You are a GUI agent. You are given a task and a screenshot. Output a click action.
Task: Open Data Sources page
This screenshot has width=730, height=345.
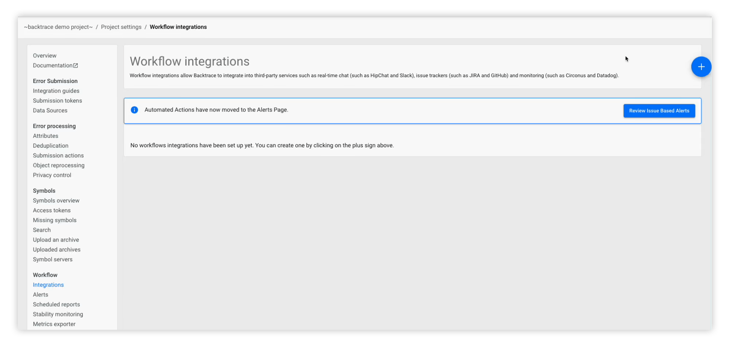click(50, 111)
